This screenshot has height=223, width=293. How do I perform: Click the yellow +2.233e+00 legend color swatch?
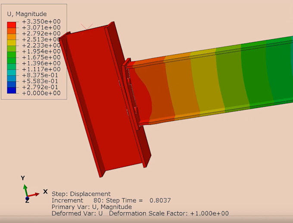point(12,43)
